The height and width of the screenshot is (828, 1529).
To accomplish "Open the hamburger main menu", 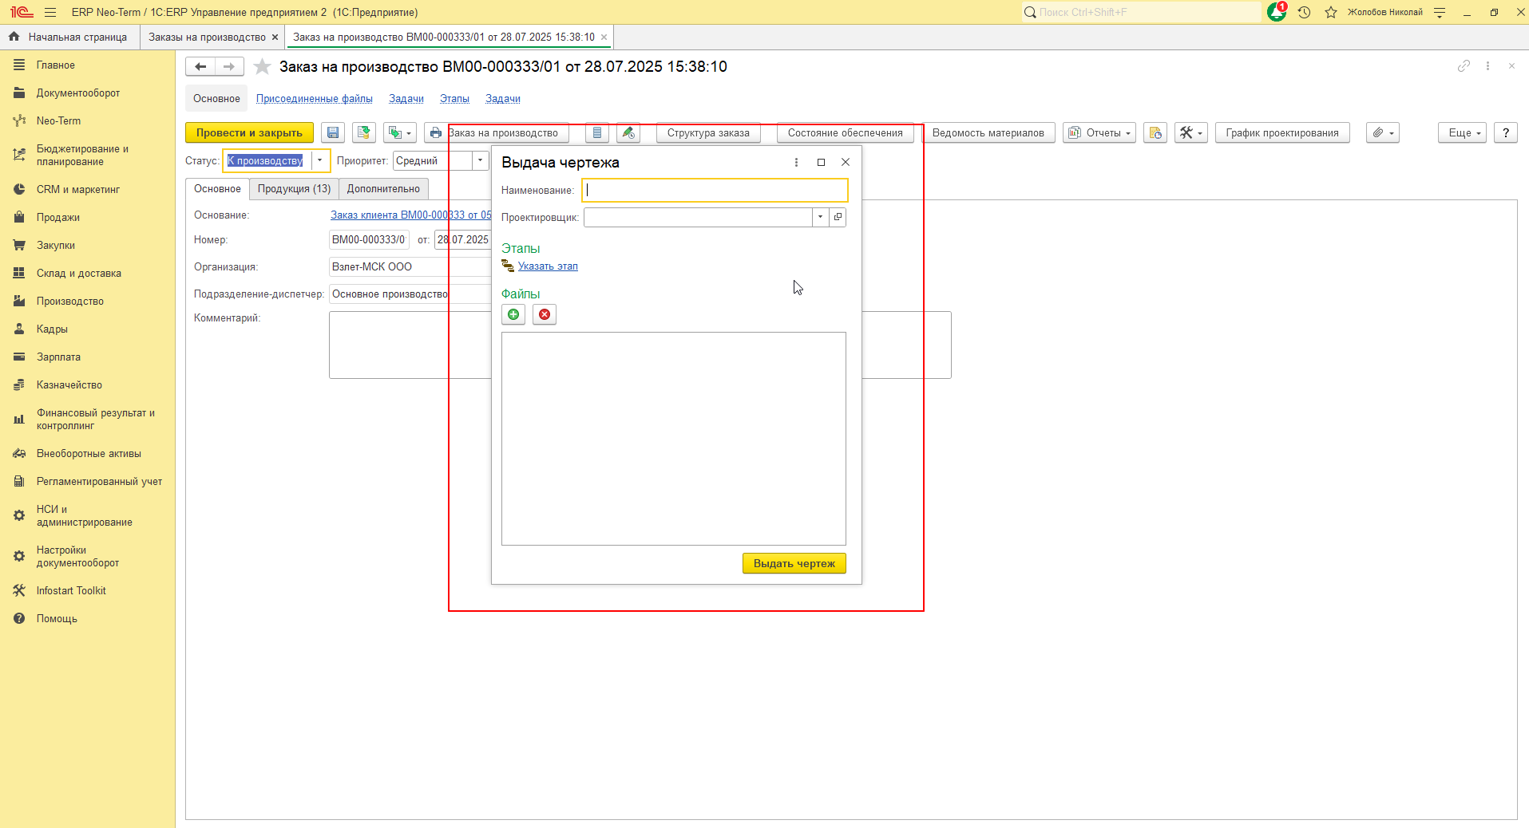I will pos(50,12).
